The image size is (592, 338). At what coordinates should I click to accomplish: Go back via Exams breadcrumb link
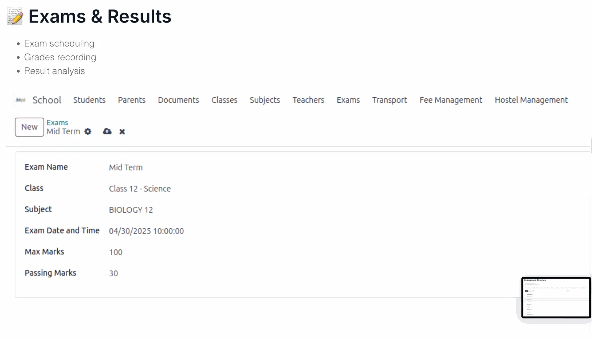[57, 123]
